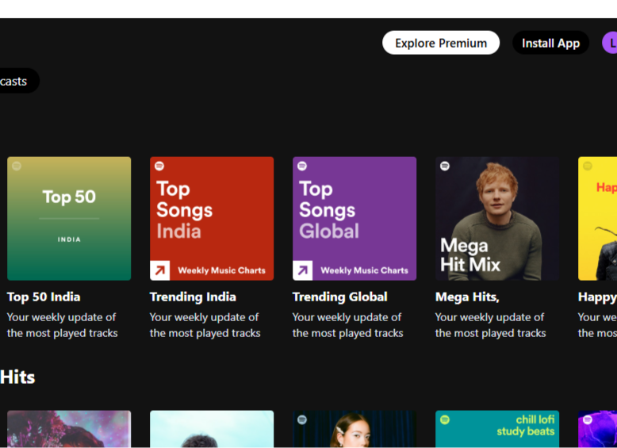
Task: Click the yellow Happy playlist cover
Action: 598,218
